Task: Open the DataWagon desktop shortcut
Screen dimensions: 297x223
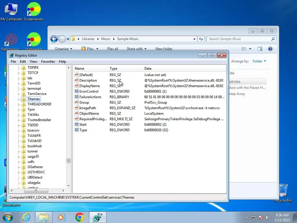Action: [x=10, y=42]
